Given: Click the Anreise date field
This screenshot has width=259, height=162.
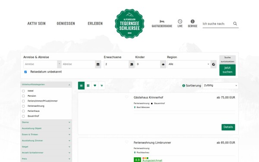Looking at the screenshot, I should pyautogui.click(x=41, y=64).
